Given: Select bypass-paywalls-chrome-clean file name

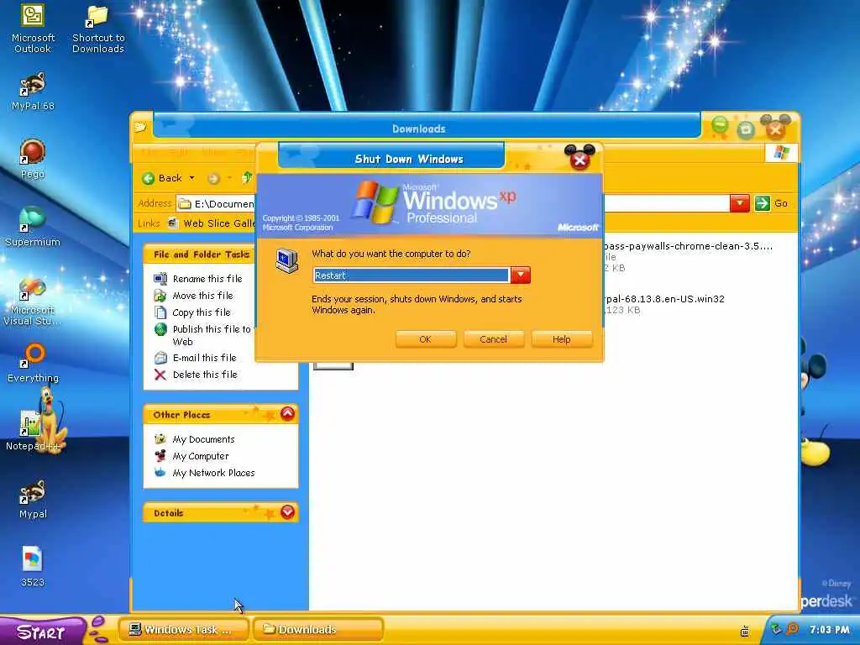Looking at the screenshot, I should click(x=688, y=246).
